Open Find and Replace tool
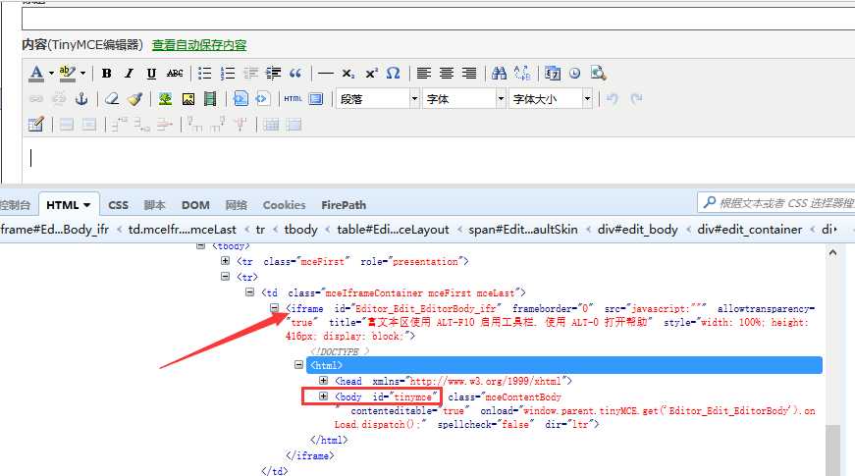Screen dimensions: 855x476 [522, 74]
